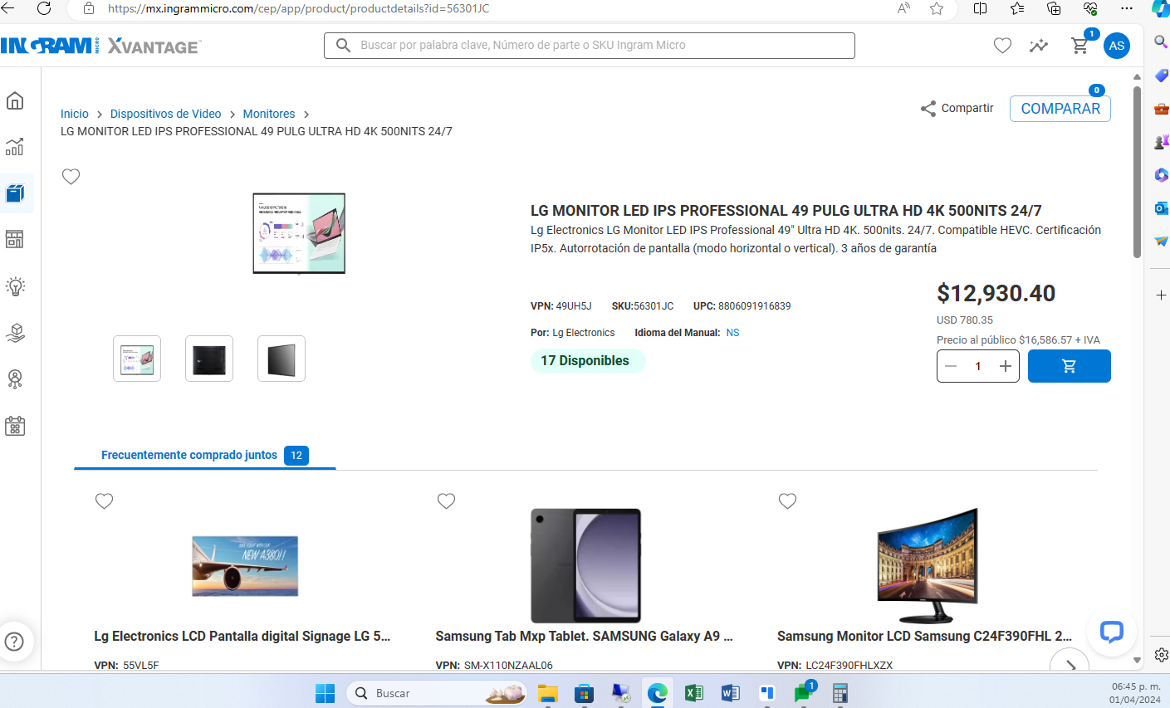
Task: Open File Explorer from taskbar
Action: 547,693
